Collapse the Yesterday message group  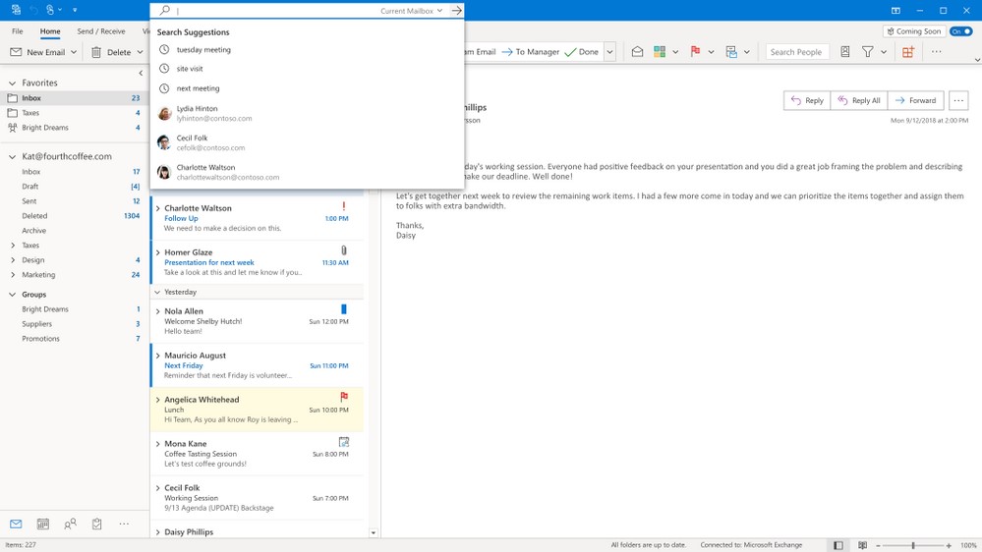click(157, 293)
